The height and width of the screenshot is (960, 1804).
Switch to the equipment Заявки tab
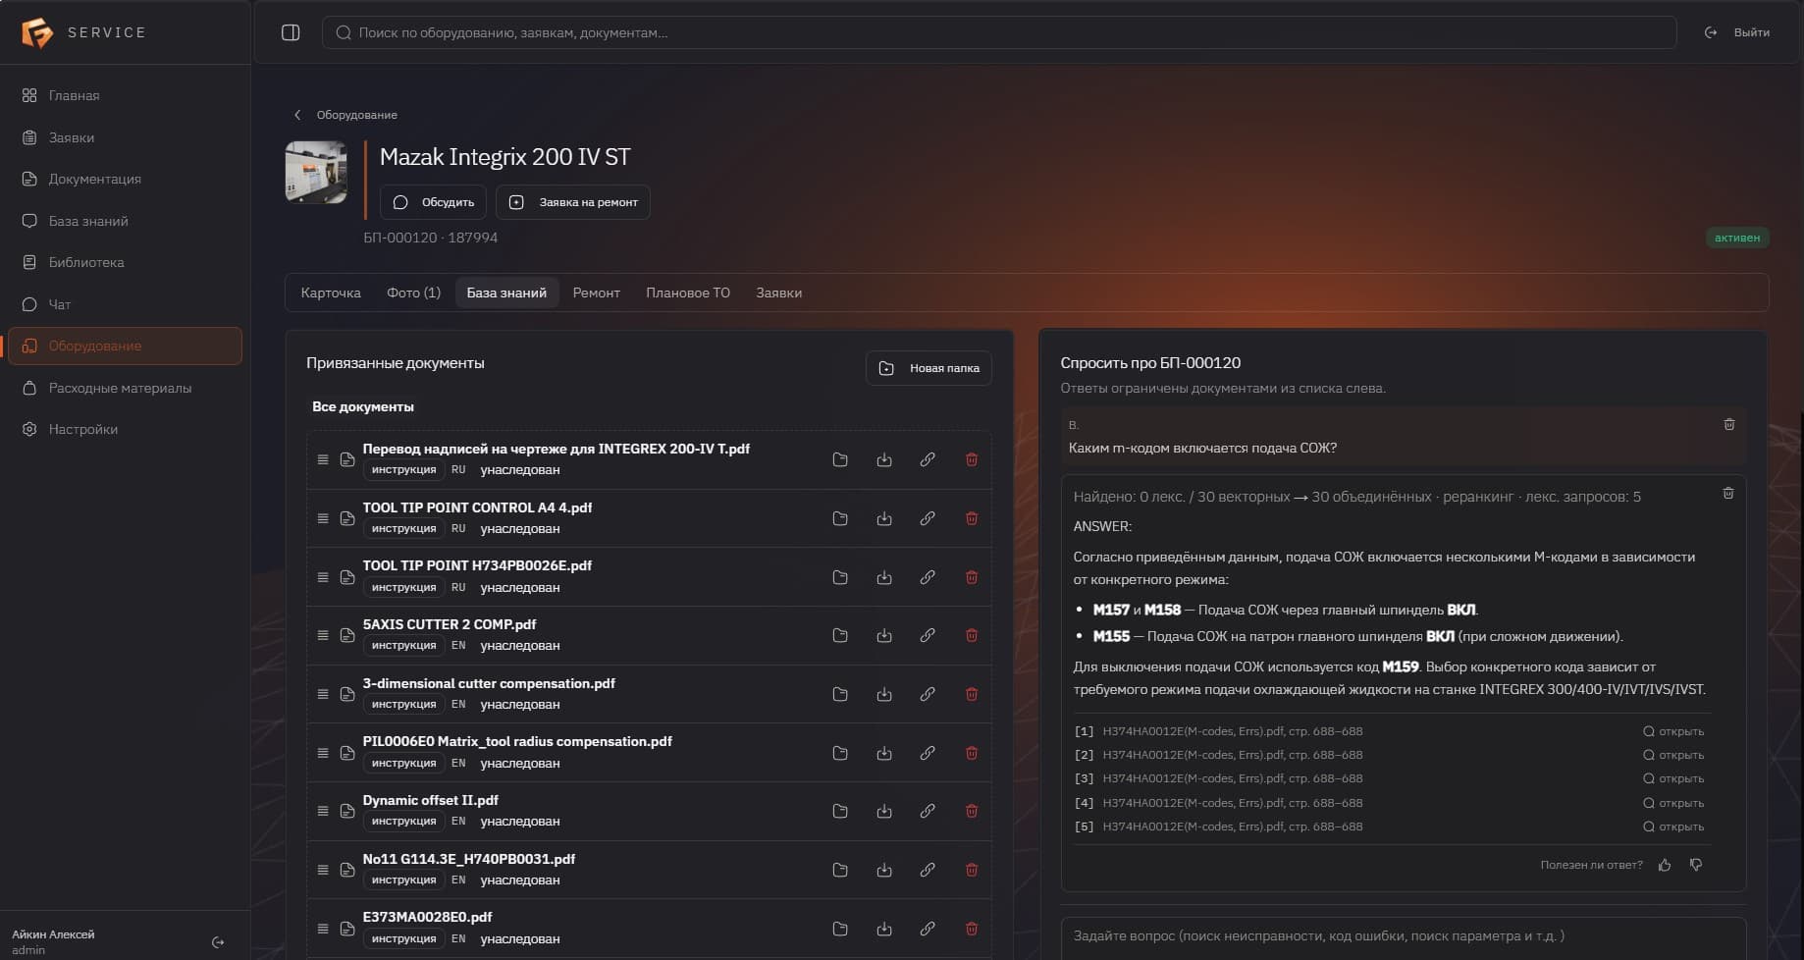pyautogui.click(x=779, y=293)
